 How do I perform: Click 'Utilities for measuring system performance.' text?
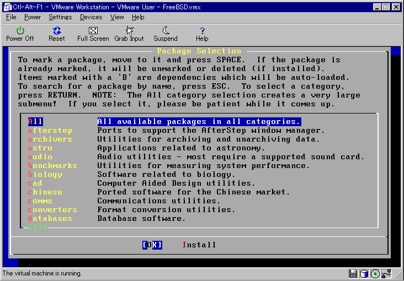pyautogui.click(x=204, y=166)
